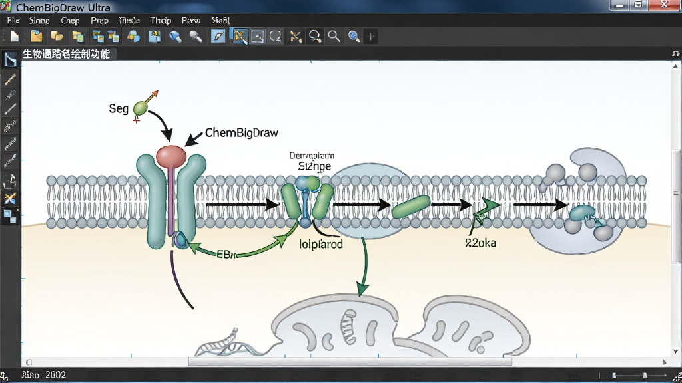Click the vertical scrollbar thumb

(x=675, y=206)
